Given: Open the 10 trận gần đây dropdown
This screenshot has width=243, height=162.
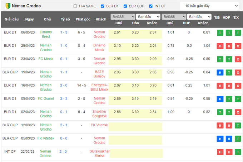Looking at the screenshot, I should (x=209, y=6).
